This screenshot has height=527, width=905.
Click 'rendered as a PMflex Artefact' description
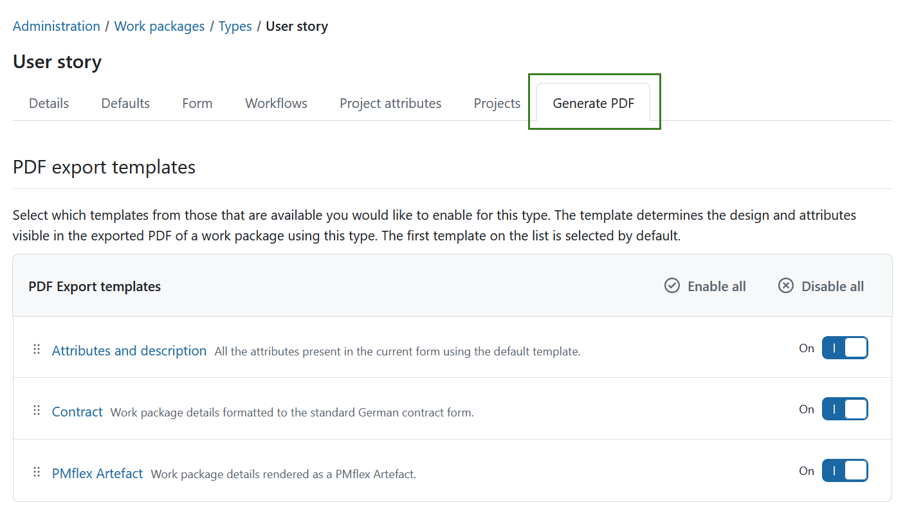284,474
